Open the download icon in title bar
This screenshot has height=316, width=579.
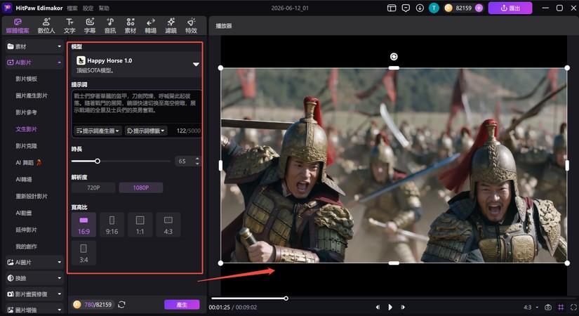(420, 8)
